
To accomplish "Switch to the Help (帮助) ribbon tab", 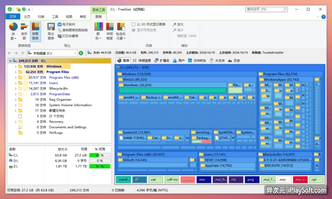I will point(83,17).
